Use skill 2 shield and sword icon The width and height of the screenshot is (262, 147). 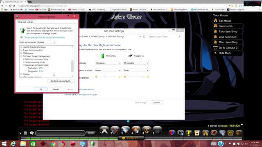click(x=115, y=131)
